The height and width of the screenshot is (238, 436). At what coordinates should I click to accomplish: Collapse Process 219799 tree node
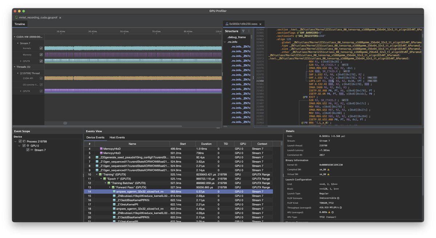pos(16,141)
